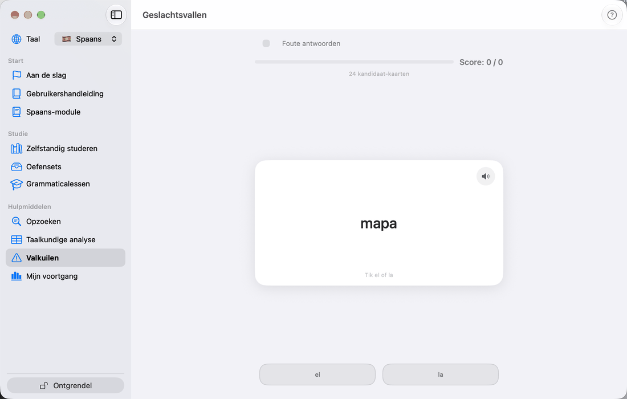This screenshot has height=399, width=627.
Task: Click the Ontgrendel unlock button
Action: click(66, 385)
